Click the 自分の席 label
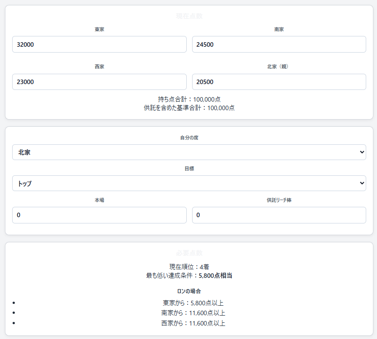Screen dimensions: 377x339 pos(189,138)
